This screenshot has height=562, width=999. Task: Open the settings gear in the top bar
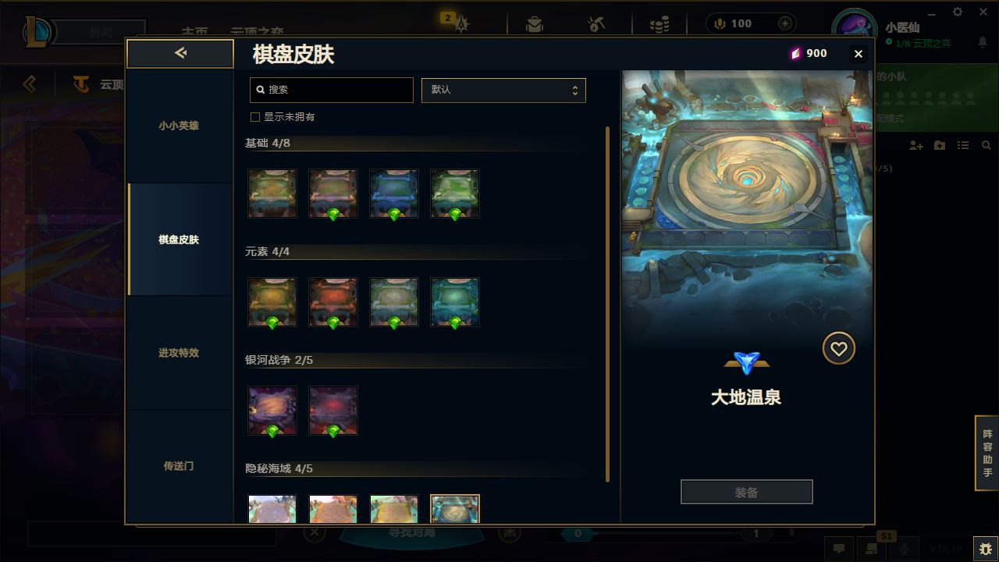958,12
